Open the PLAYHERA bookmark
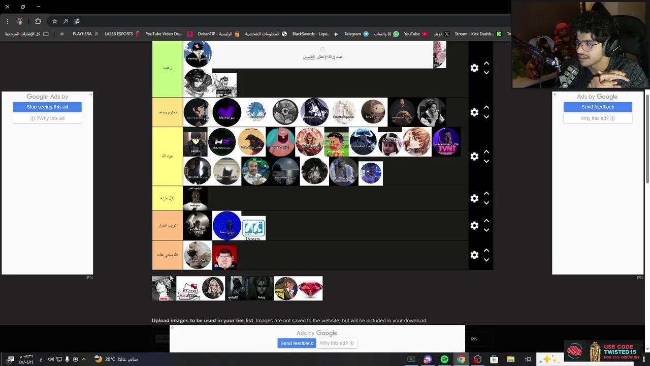Image resolution: width=650 pixels, height=366 pixels. coord(85,34)
